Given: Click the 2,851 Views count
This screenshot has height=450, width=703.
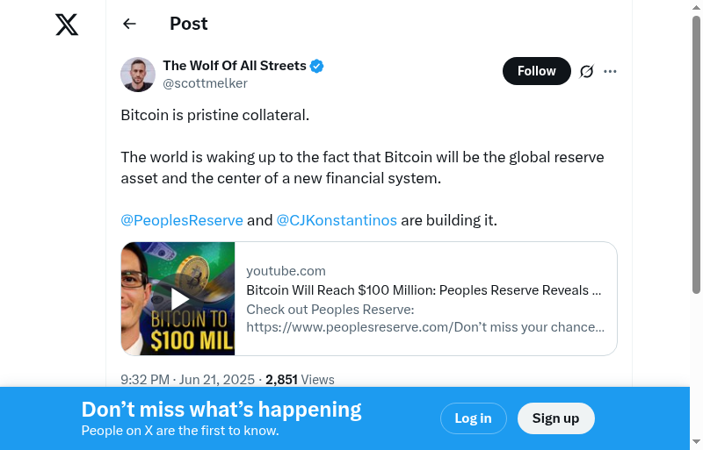Looking at the screenshot, I should (300, 380).
